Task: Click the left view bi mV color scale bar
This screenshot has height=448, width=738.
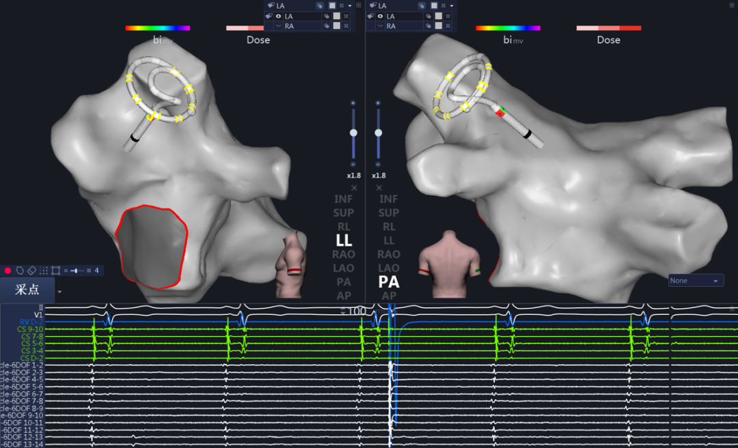Action: (157, 28)
